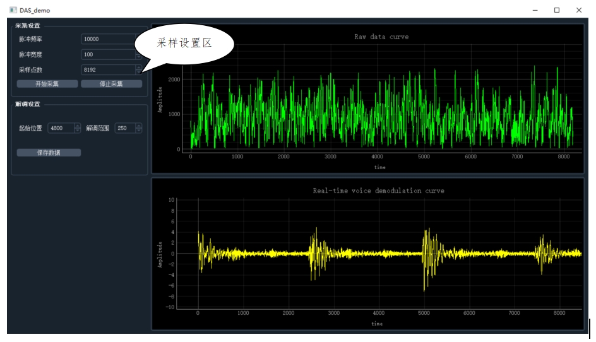
Task: Click the DAS_demo app icon in title bar
Action: (x=13, y=10)
